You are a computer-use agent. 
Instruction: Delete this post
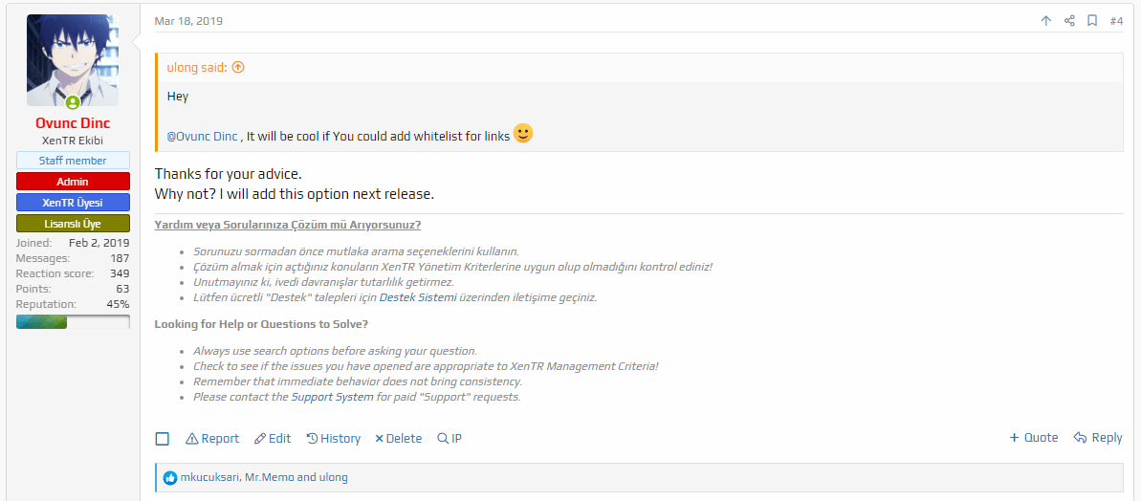(398, 439)
